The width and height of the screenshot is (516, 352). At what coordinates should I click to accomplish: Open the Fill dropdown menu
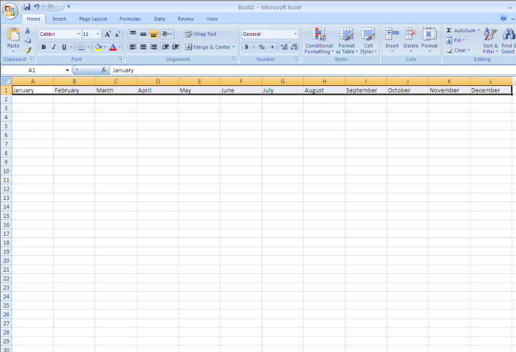coord(456,40)
